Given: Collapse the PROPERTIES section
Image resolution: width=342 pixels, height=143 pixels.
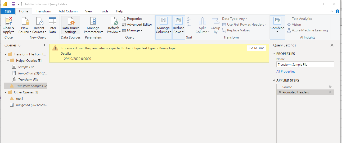Looking at the screenshot, I should [274, 54].
